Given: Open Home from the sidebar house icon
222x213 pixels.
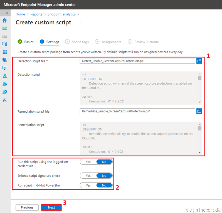Looking at the screenshot, I should 5,20.
